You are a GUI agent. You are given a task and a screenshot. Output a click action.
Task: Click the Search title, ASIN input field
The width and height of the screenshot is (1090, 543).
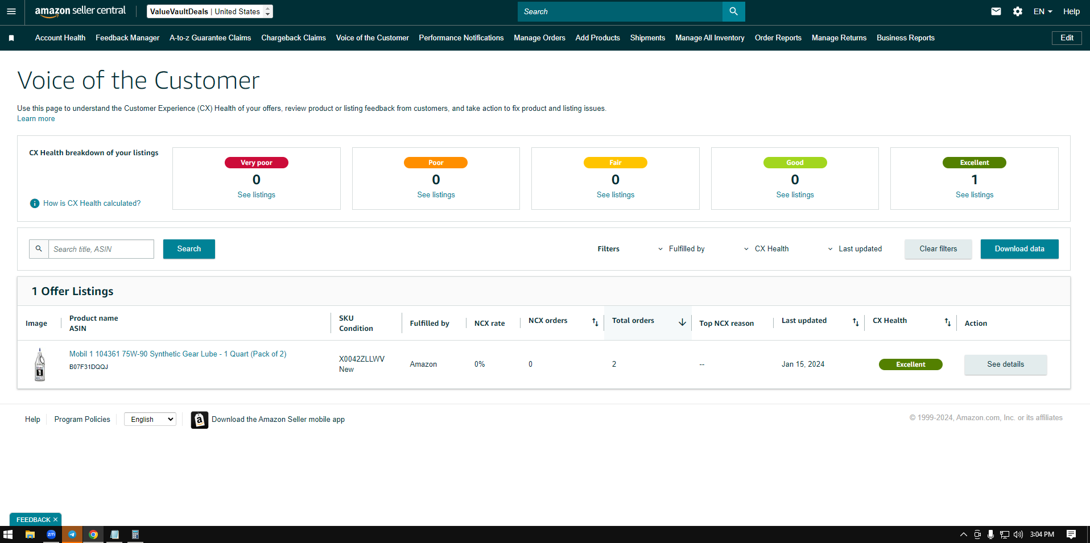tap(101, 249)
